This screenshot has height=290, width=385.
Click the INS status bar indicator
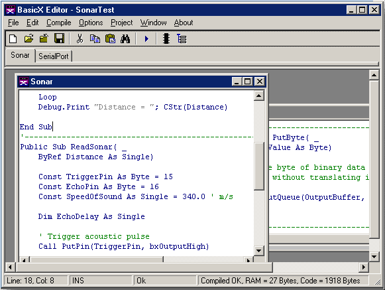101,281
